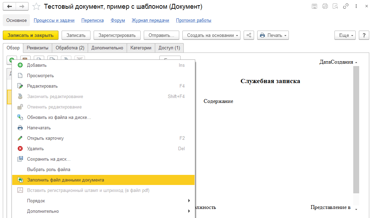This screenshot has width=371, height=218.
Task: Choose Сохранить на диск menu item
Action: [x=103, y=159]
